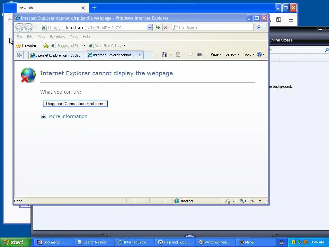Open the Safety command menu
Image resolution: width=329 pixels, height=247 pixels.
point(232,54)
